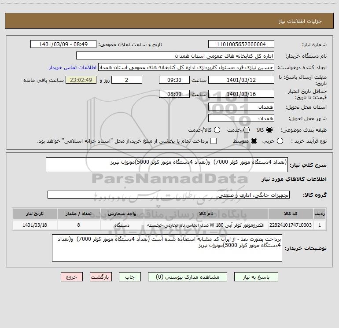The width and height of the screenshot is (339, 328).
Task: Click buyer organization name field
Action: pos(175,55)
